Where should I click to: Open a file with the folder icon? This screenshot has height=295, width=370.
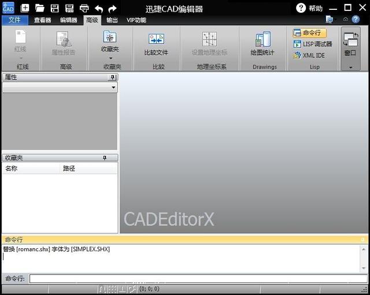coord(40,8)
